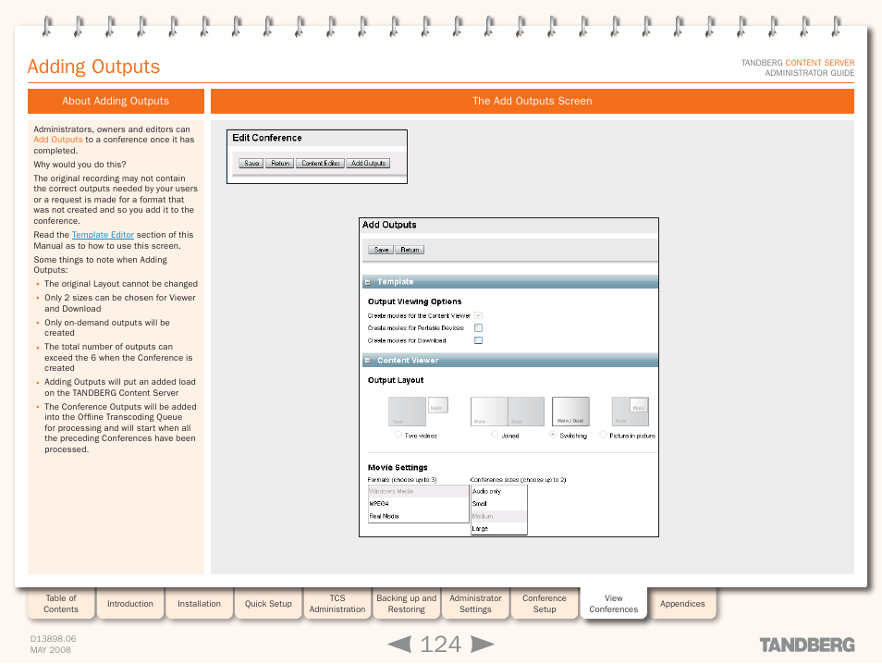Click the Two videos layout thumbnail
Screen dimensions: 882x664
coord(418,412)
